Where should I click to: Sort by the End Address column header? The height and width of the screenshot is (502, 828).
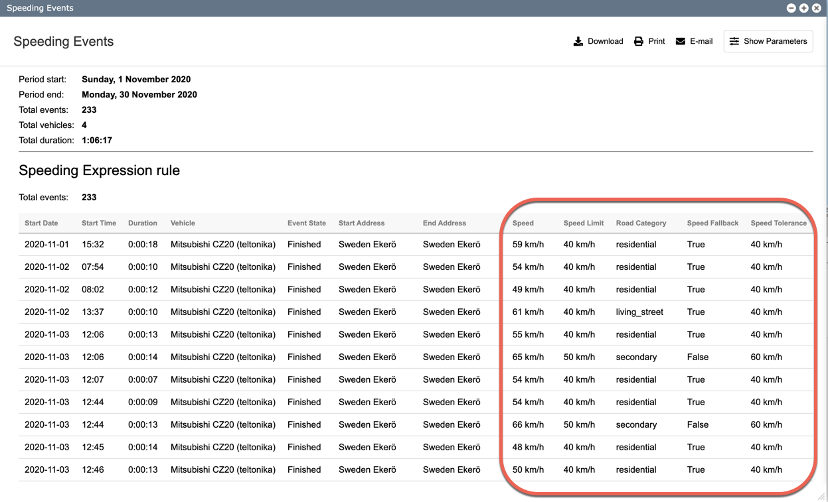444,223
